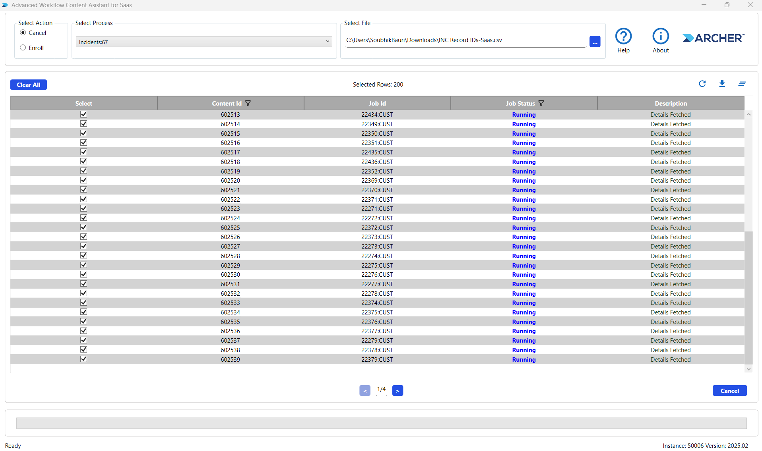The image size is (762, 451).
Task: Select the Enroll radio button
Action: point(23,48)
